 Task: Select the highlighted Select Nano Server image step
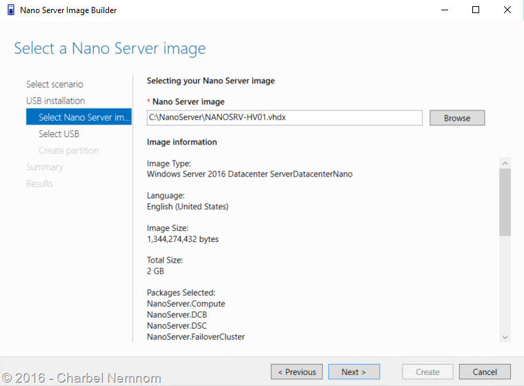[79, 117]
